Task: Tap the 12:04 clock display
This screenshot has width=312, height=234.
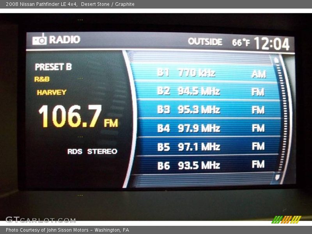Action: pos(272,44)
